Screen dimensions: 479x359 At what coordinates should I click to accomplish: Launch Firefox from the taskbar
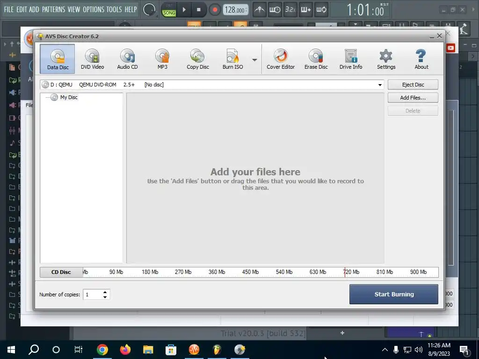click(125, 350)
